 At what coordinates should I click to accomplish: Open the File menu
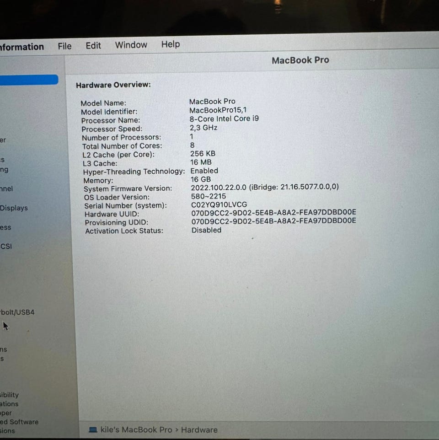(64, 46)
